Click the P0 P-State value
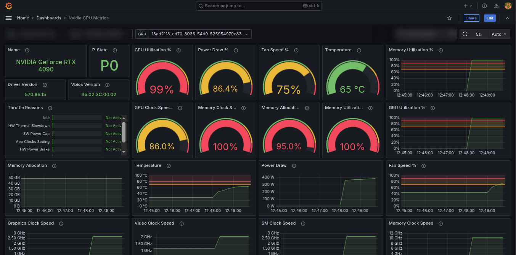 pyautogui.click(x=109, y=66)
